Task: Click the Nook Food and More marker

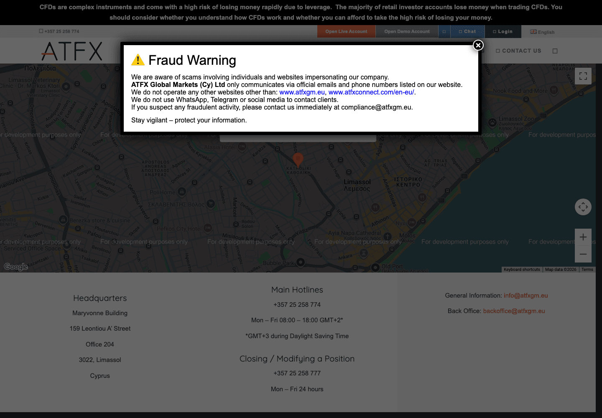Action: 554,90
